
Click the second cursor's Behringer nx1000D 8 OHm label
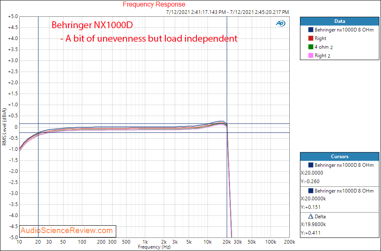(344, 191)
